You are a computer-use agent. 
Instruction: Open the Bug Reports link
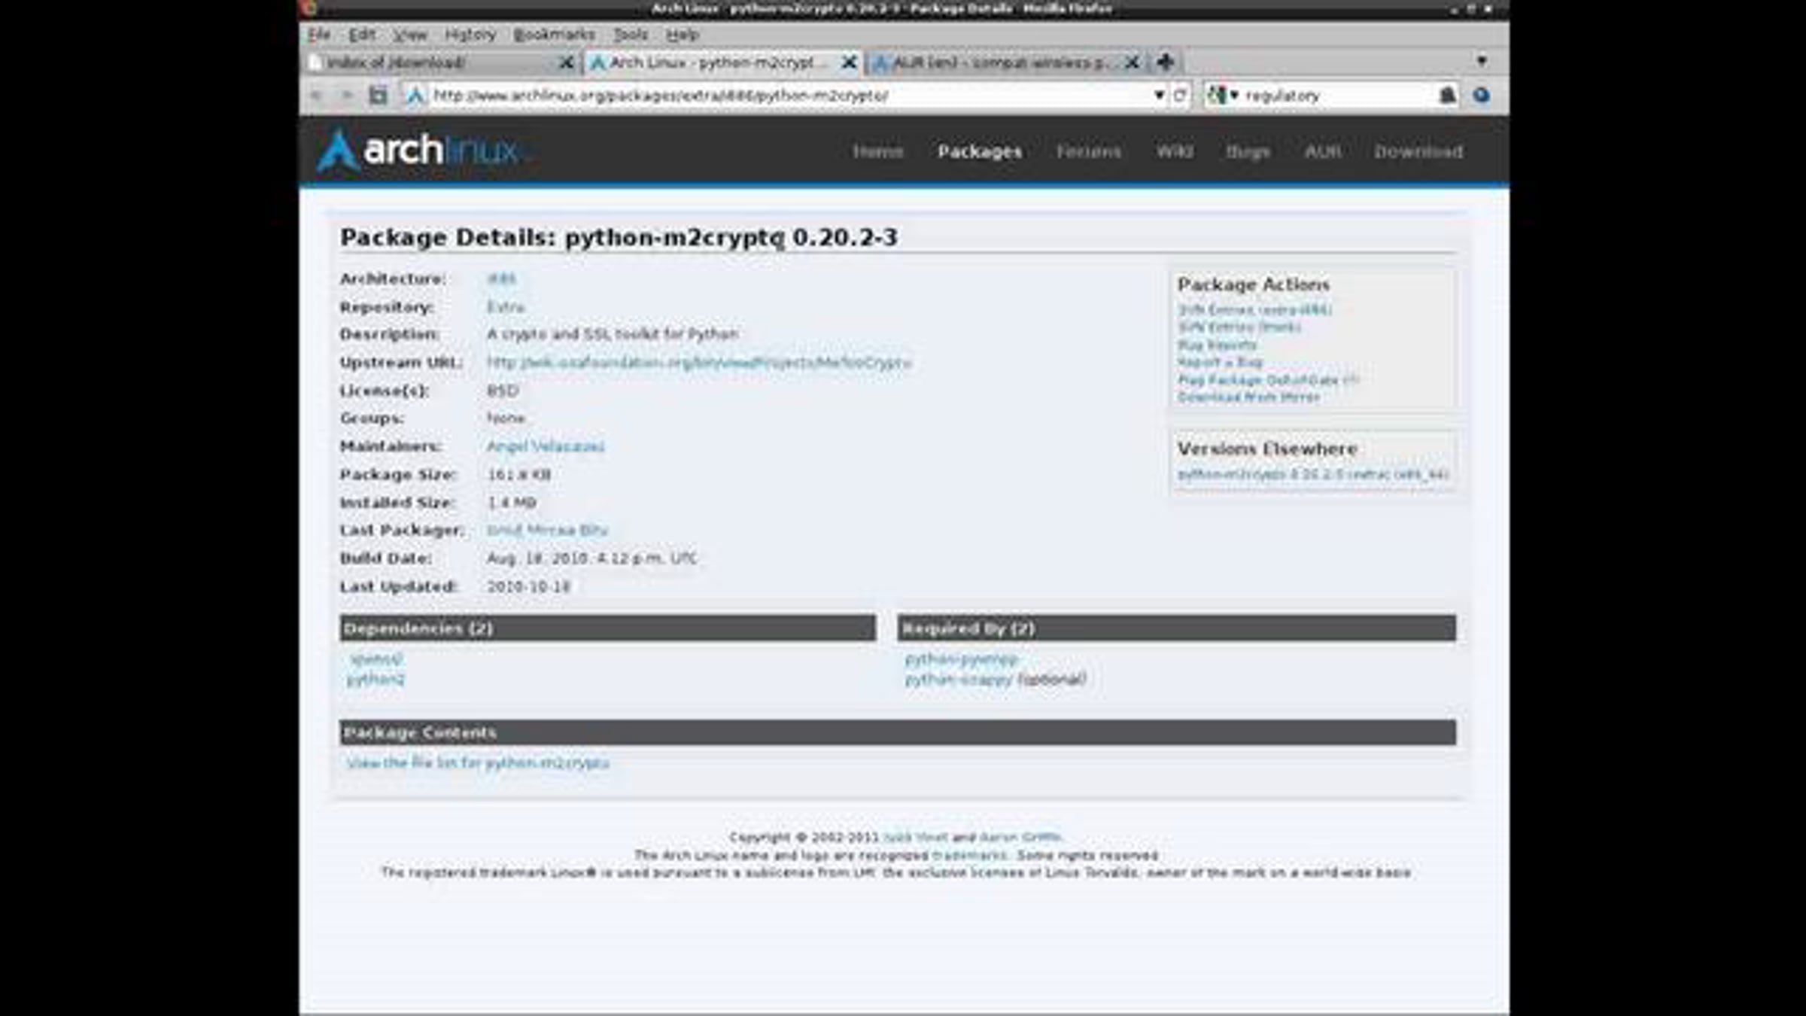tap(1218, 345)
